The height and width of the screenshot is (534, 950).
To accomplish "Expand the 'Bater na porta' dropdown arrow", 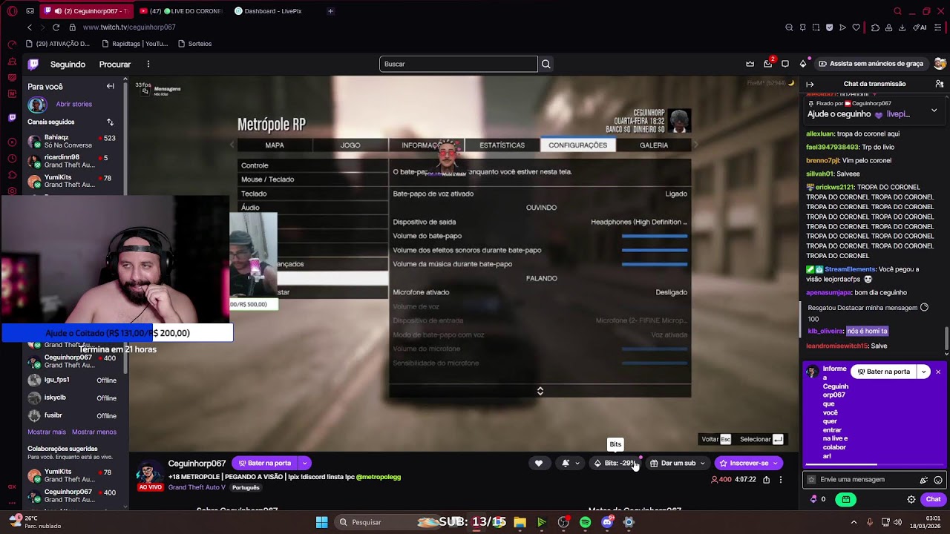I will [x=304, y=463].
